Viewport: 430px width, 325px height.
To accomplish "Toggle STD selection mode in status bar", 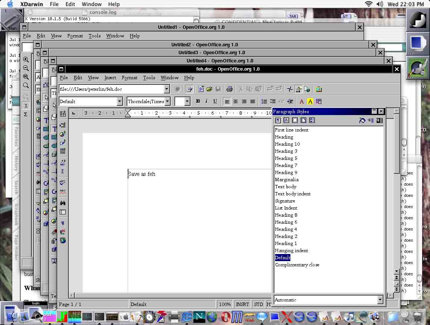I will coord(258,304).
